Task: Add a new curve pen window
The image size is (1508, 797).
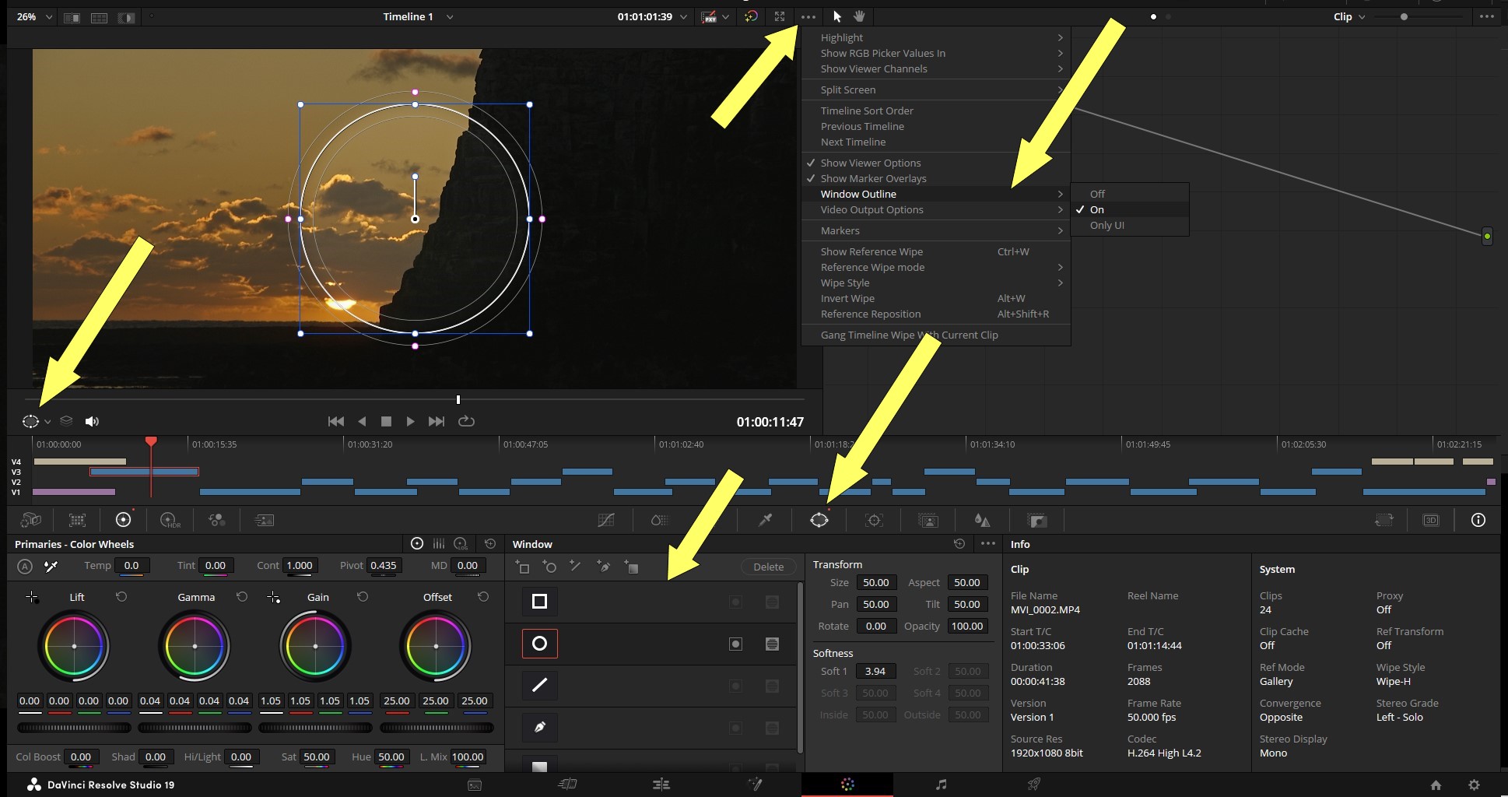Action: (x=603, y=567)
